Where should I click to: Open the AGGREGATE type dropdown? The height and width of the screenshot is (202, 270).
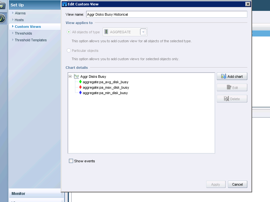(x=143, y=32)
